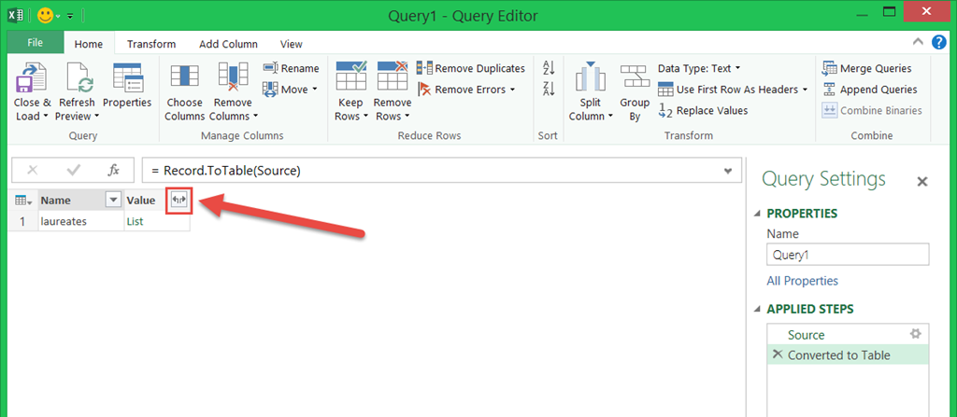Open the Add Column tab
The width and height of the screenshot is (957, 417).
[227, 44]
